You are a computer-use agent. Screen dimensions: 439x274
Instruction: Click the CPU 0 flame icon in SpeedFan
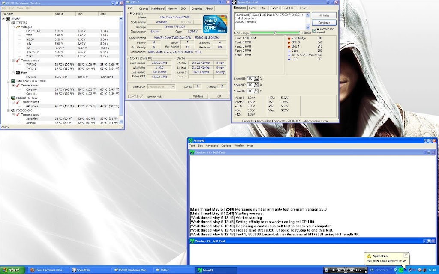[x=289, y=42]
